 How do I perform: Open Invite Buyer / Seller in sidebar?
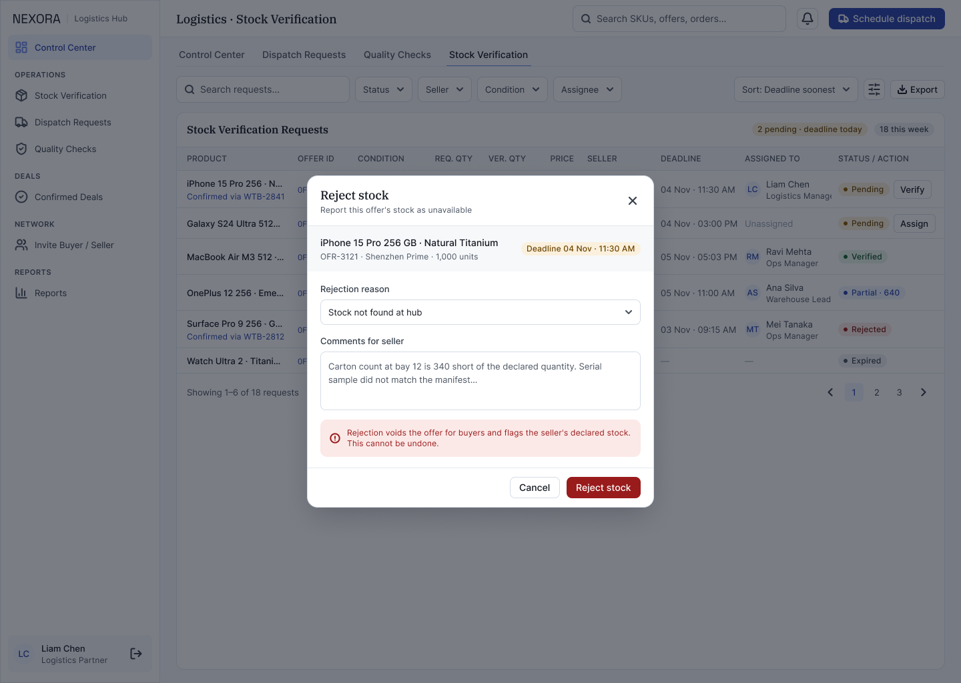point(80,245)
